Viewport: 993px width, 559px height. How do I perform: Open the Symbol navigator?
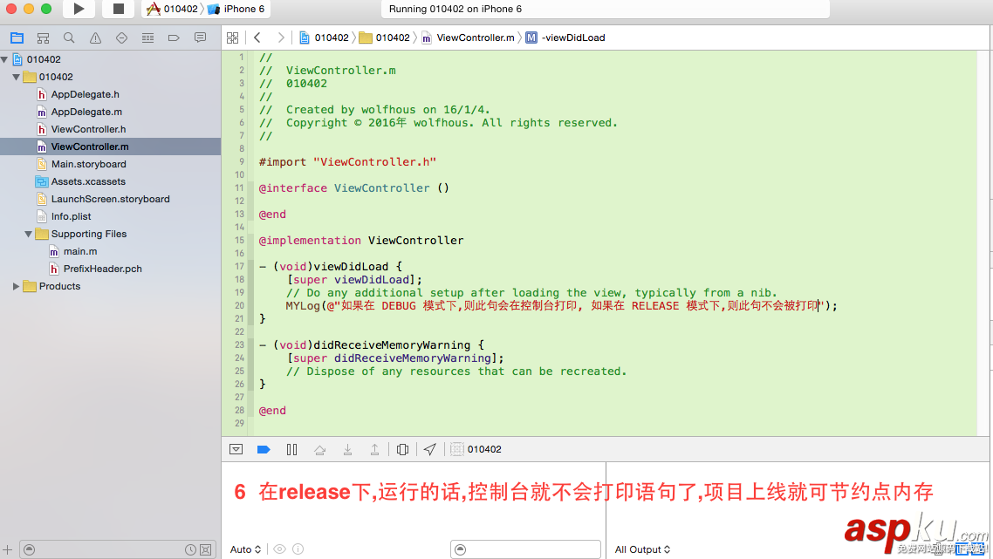point(43,37)
